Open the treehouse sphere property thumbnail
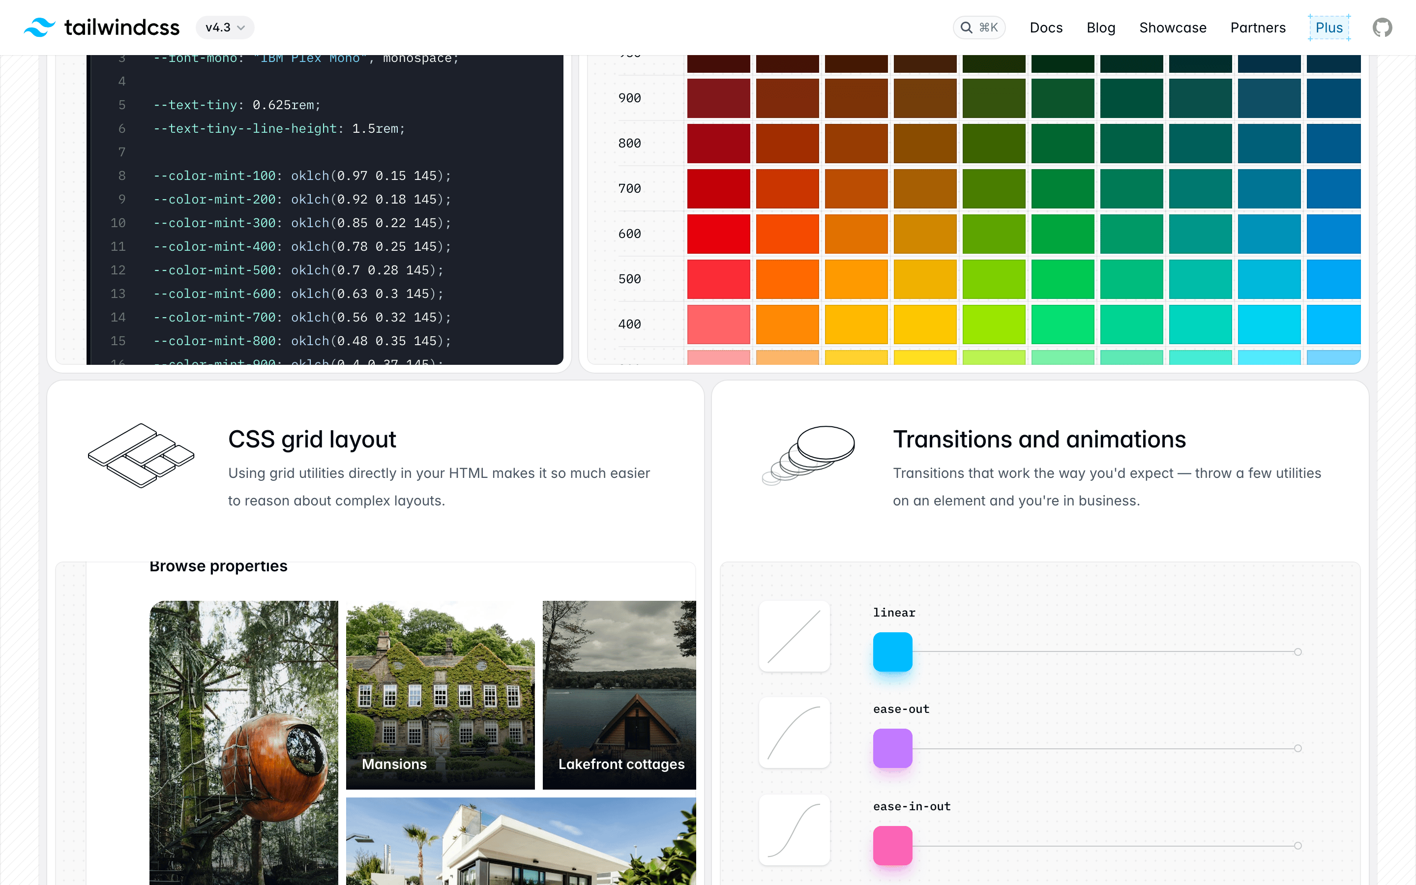Image resolution: width=1416 pixels, height=885 pixels. 243,743
